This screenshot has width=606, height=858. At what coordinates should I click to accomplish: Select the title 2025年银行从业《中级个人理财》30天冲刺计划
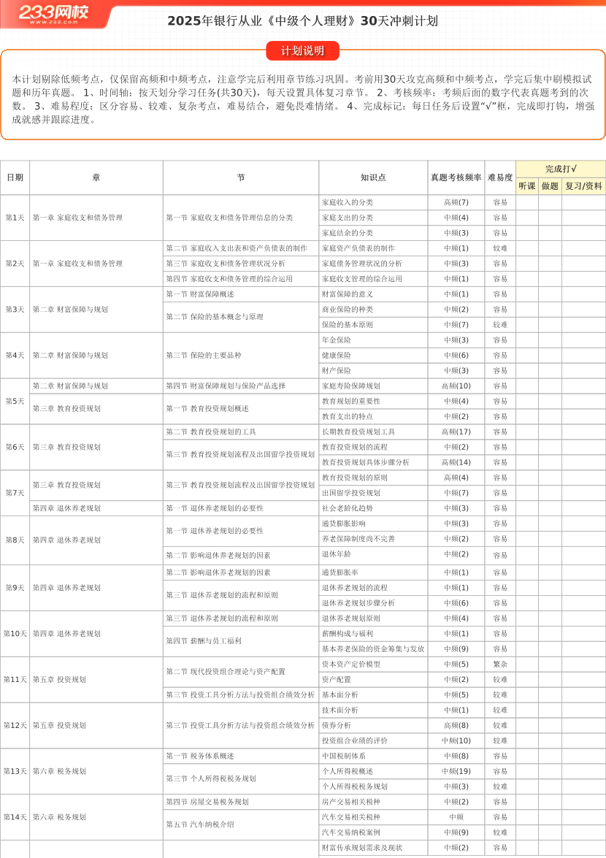(x=302, y=21)
